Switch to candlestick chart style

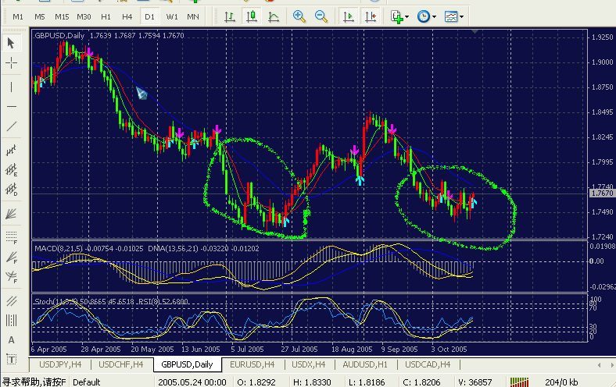point(251,16)
